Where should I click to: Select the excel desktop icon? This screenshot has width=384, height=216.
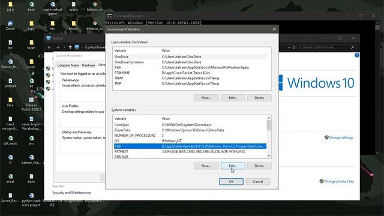point(10,179)
